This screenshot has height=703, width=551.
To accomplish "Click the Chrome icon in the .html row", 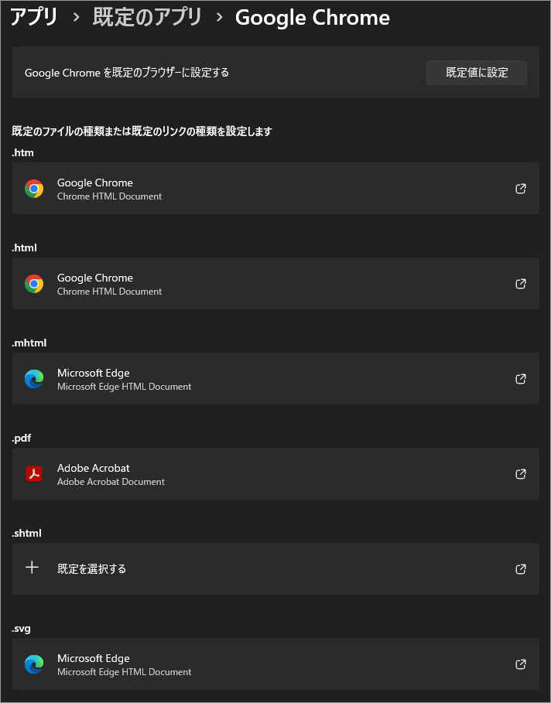I will [34, 284].
